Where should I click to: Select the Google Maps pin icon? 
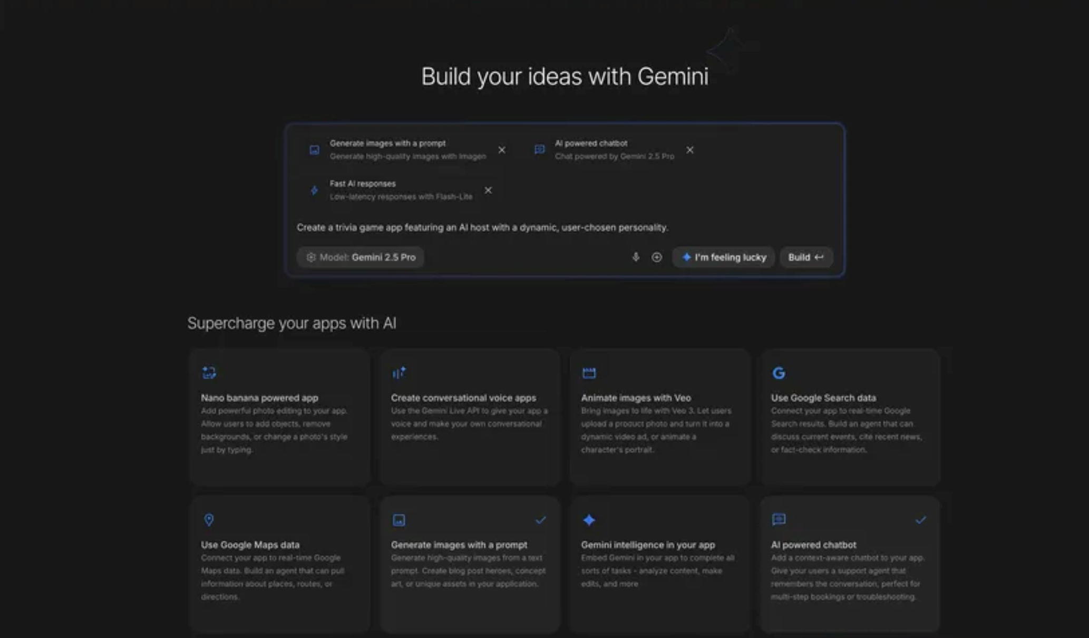pyautogui.click(x=209, y=520)
